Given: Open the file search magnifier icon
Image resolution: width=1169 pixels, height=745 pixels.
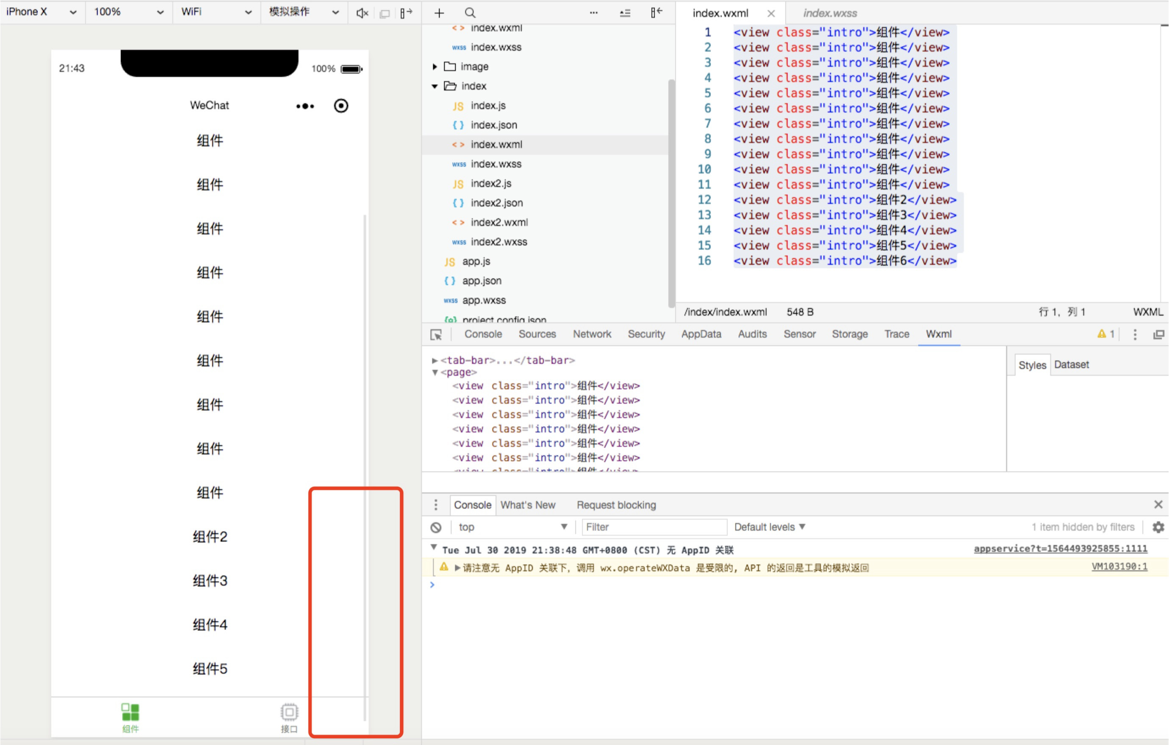Looking at the screenshot, I should tap(470, 13).
